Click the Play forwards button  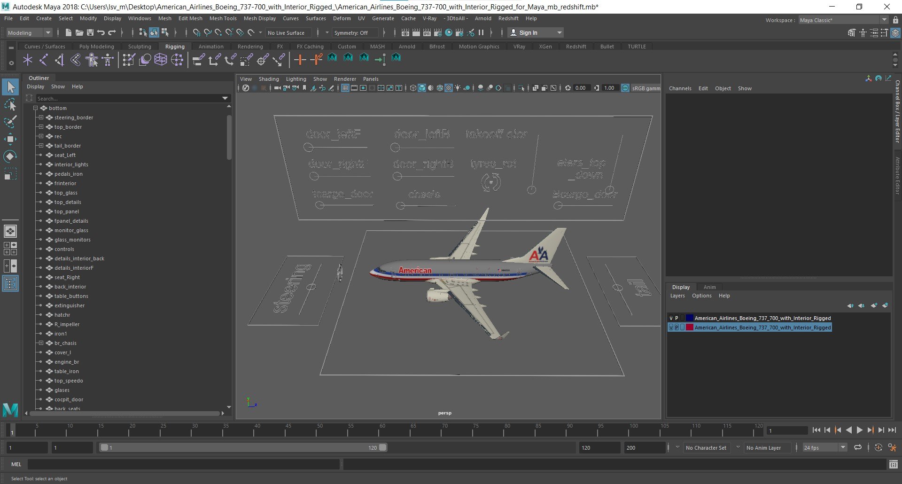860,430
